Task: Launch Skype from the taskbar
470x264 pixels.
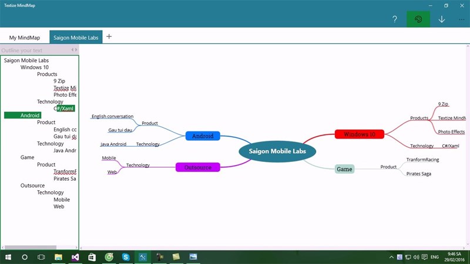Action: [x=126, y=257]
